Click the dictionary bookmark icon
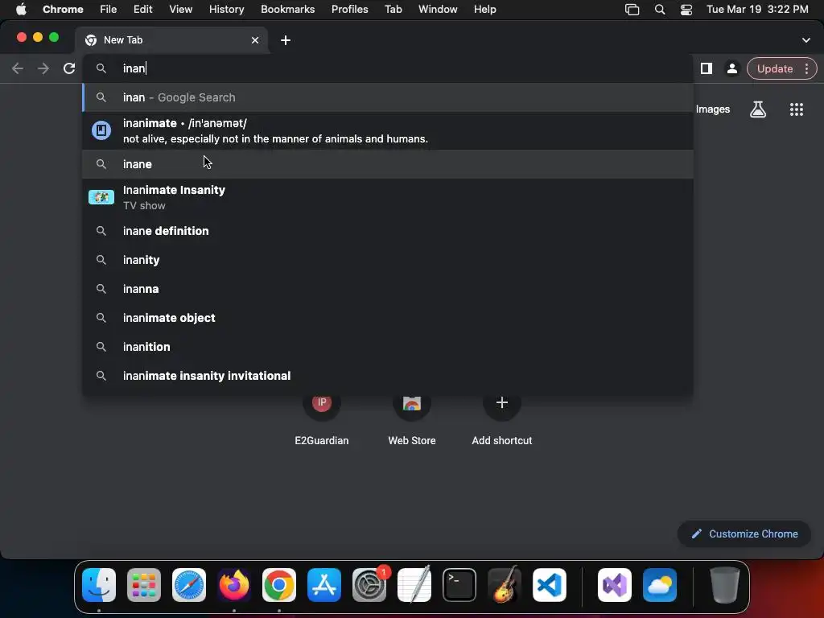Image resolution: width=824 pixels, height=618 pixels. (x=101, y=130)
